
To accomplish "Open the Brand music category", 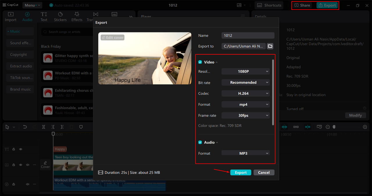I will (x=20, y=89).
